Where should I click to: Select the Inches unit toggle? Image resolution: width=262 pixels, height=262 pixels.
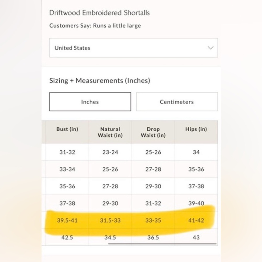click(x=90, y=102)
